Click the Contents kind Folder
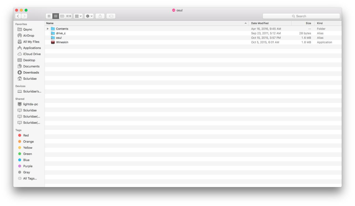Image resolution: width=355 pixels, height=206 pixels. [321, 29]
